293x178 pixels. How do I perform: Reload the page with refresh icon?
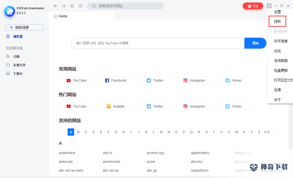81,6
